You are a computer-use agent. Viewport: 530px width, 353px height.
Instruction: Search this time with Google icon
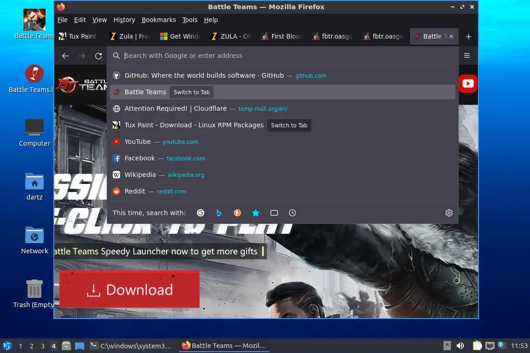pyautogui.click(x=201, y=213)
